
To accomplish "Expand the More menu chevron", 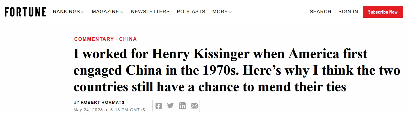I will tap(230, 12).
